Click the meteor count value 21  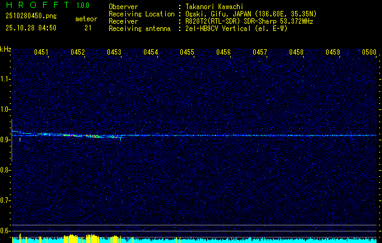(88, 28)
